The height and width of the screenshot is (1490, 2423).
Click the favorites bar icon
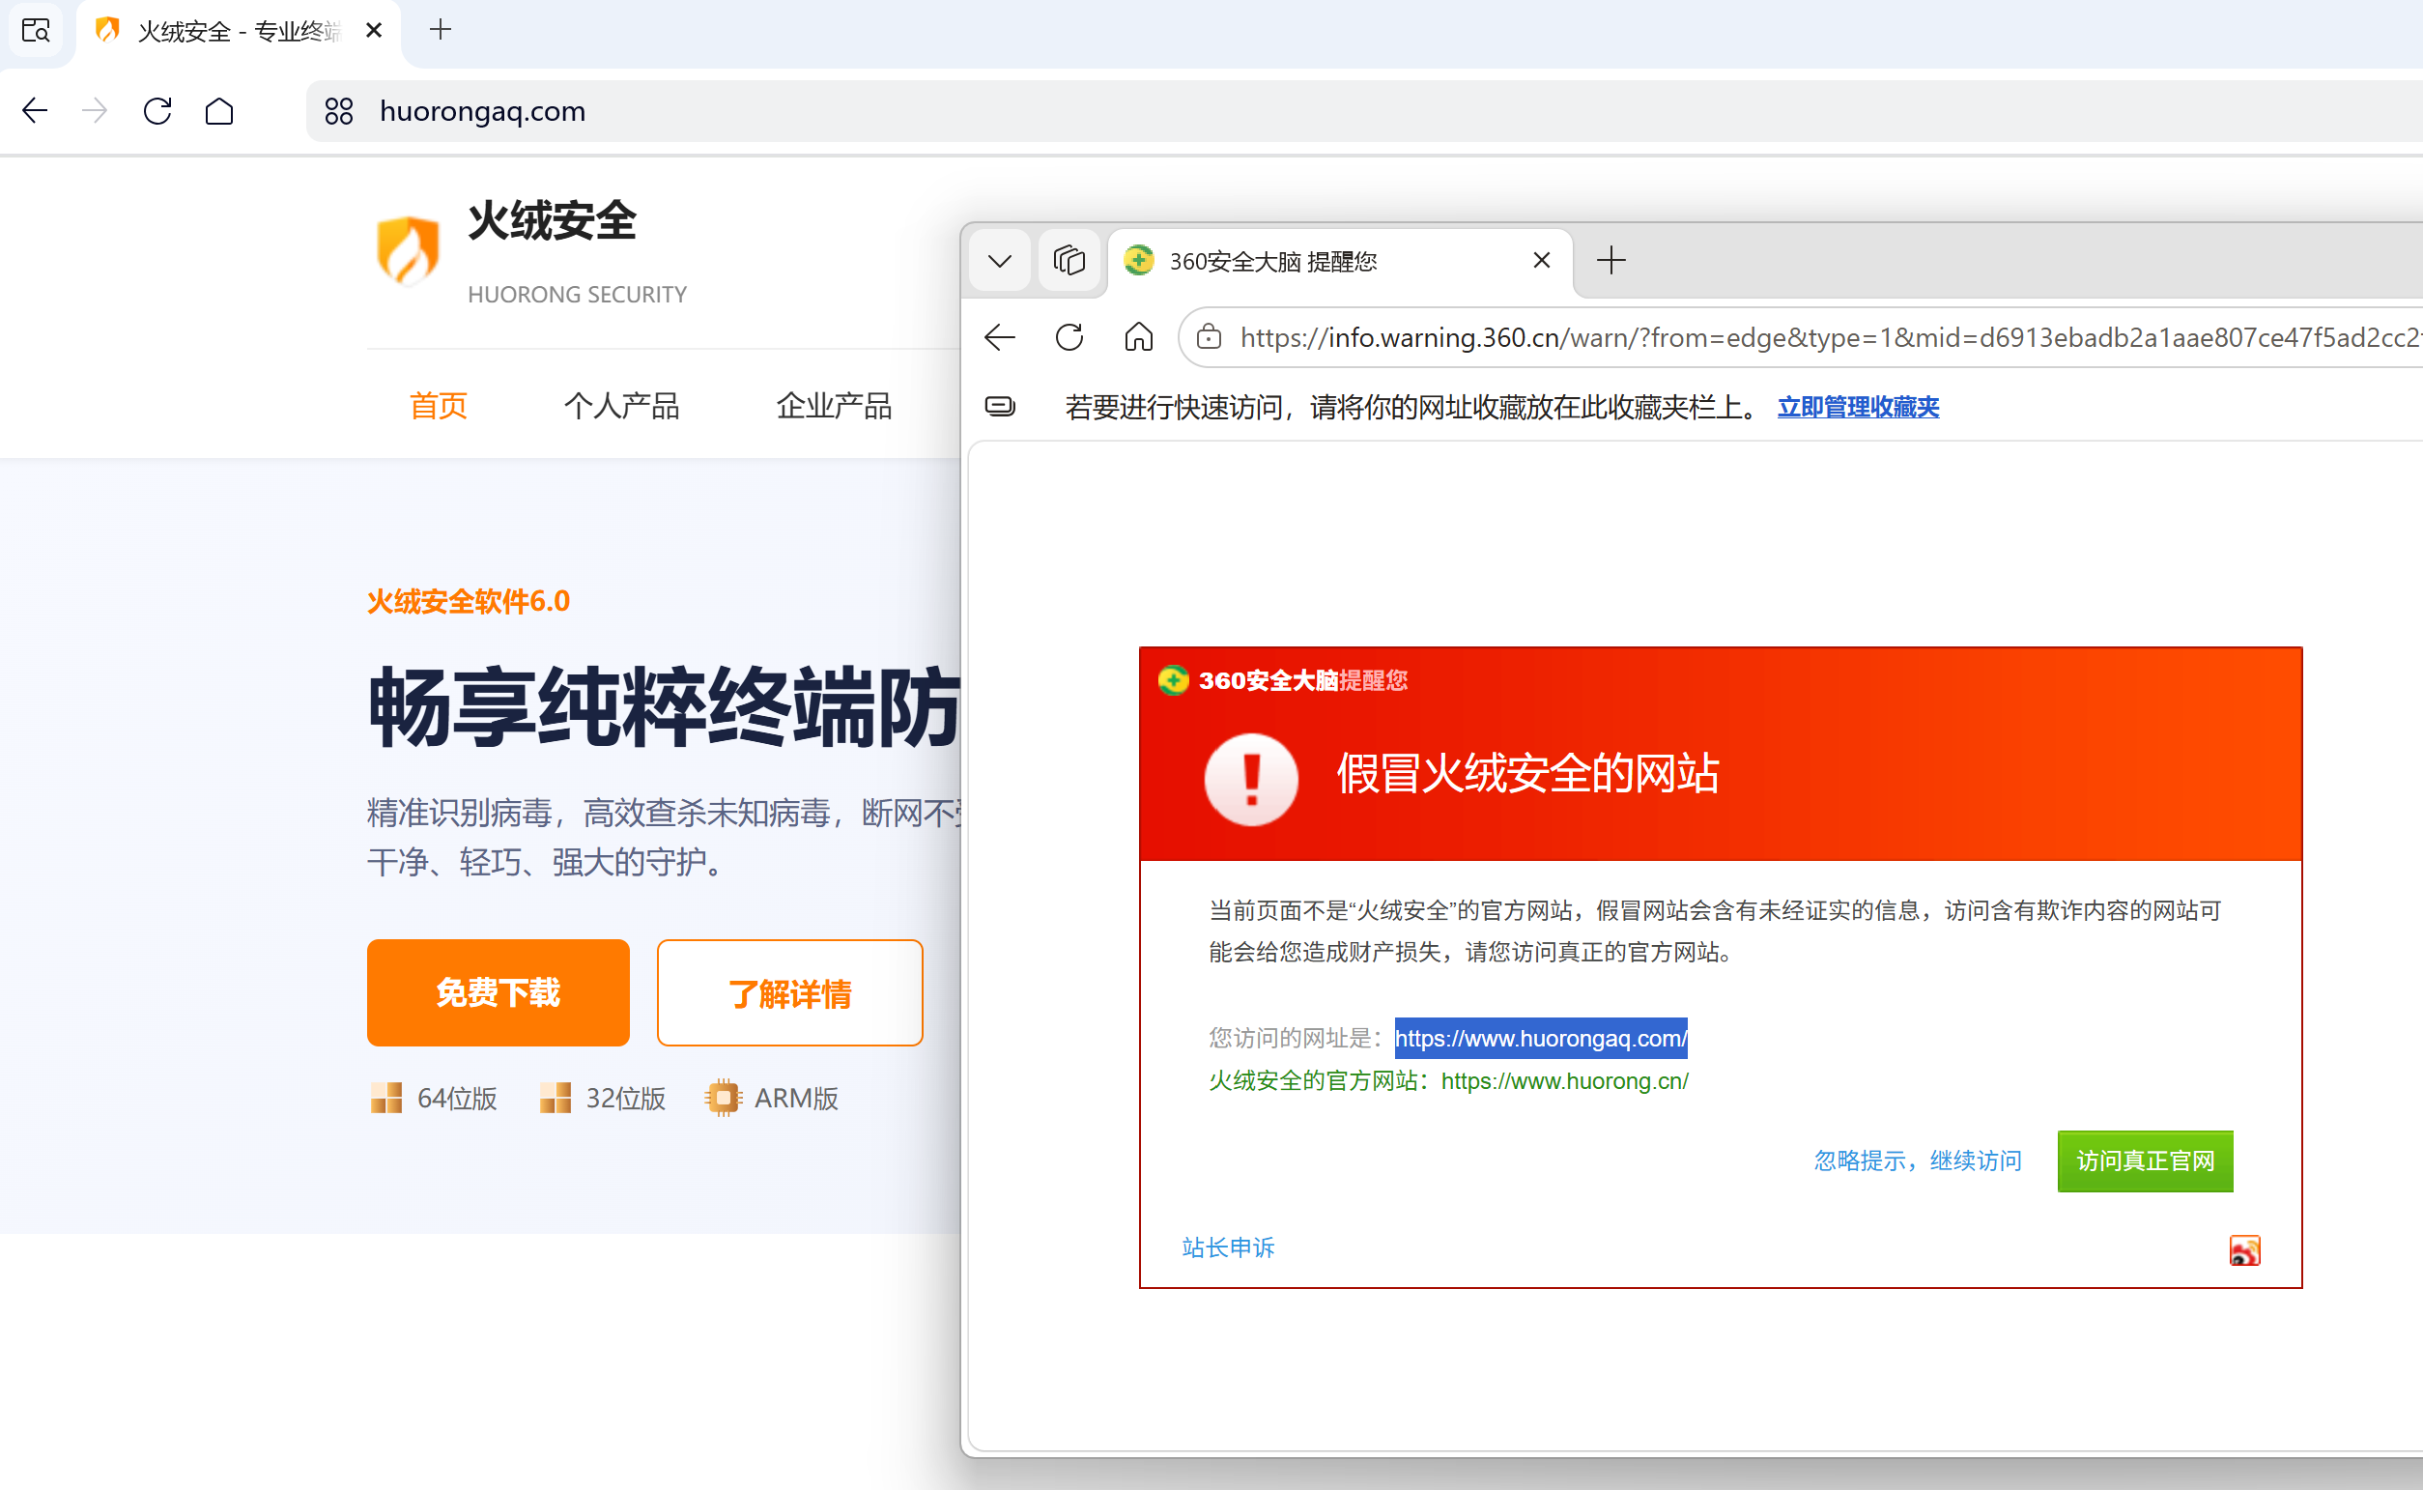click(x=1000, y=406)
